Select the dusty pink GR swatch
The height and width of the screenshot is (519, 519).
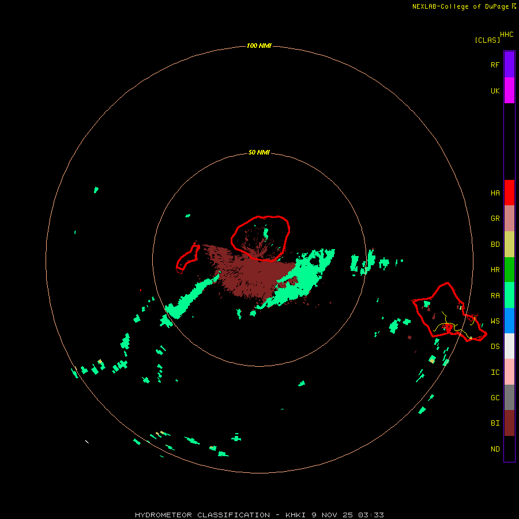point(509,219)
